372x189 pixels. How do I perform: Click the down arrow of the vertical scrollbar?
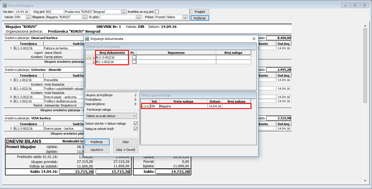[x=365, y=180]
